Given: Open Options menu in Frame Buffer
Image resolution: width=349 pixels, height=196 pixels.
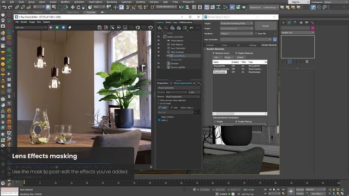Looking at the screenshot, I should [46, 22].
